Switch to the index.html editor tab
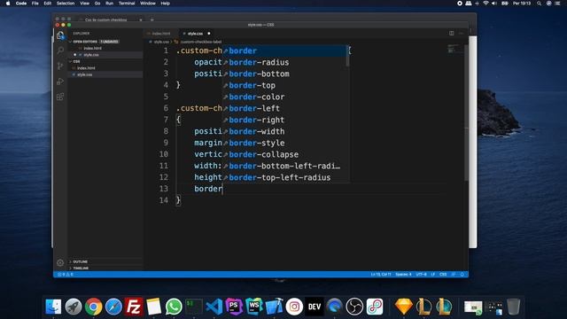This screenshot has width=567, height=319. 161,34
